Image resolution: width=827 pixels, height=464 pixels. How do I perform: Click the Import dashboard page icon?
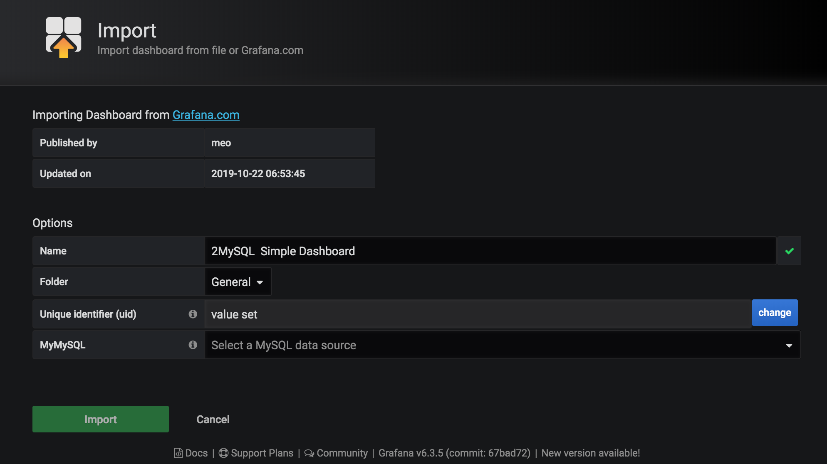[63, 37]
